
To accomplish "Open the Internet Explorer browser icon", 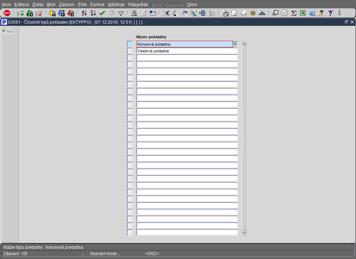I will (312, 13).
